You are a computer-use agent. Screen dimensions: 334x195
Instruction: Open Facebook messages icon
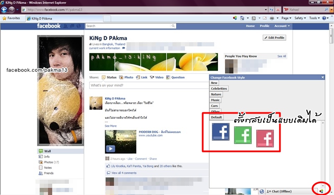[72, 26]
